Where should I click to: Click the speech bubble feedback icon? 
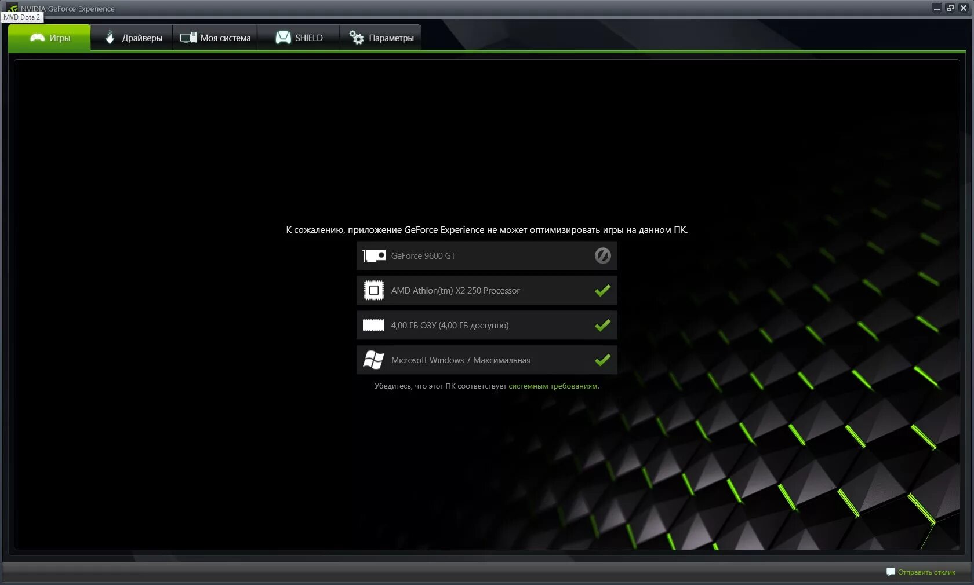891,572
